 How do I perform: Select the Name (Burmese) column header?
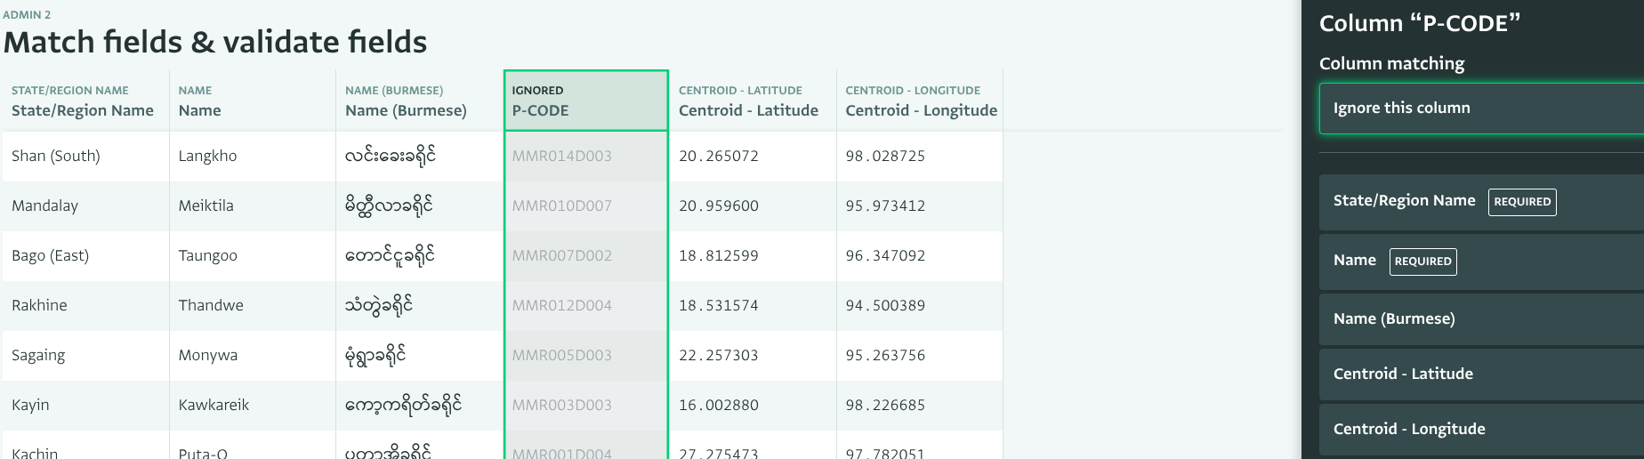pyautogui.click(x=419, y=101)
